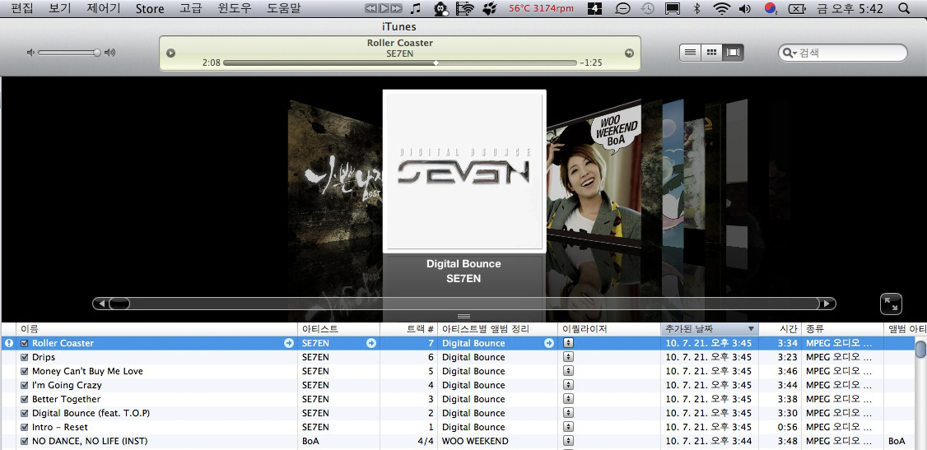This screenshot has height=450, width=927.
Task: Open the 보기 menu
Action: (60, 8)
